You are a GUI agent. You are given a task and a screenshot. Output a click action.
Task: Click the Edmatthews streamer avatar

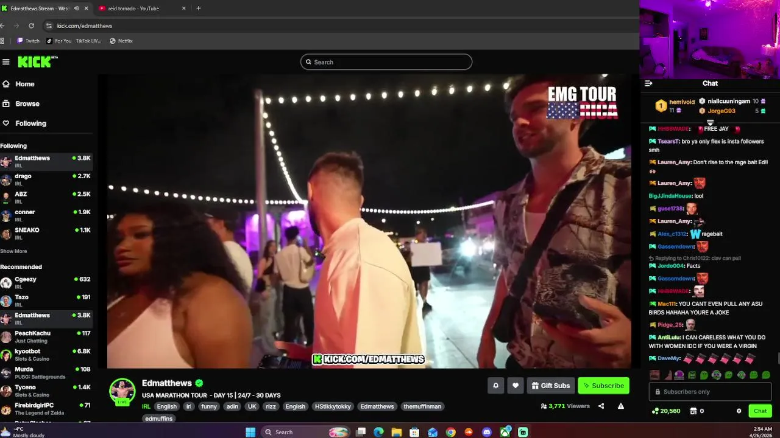click(x=122, y=391)
